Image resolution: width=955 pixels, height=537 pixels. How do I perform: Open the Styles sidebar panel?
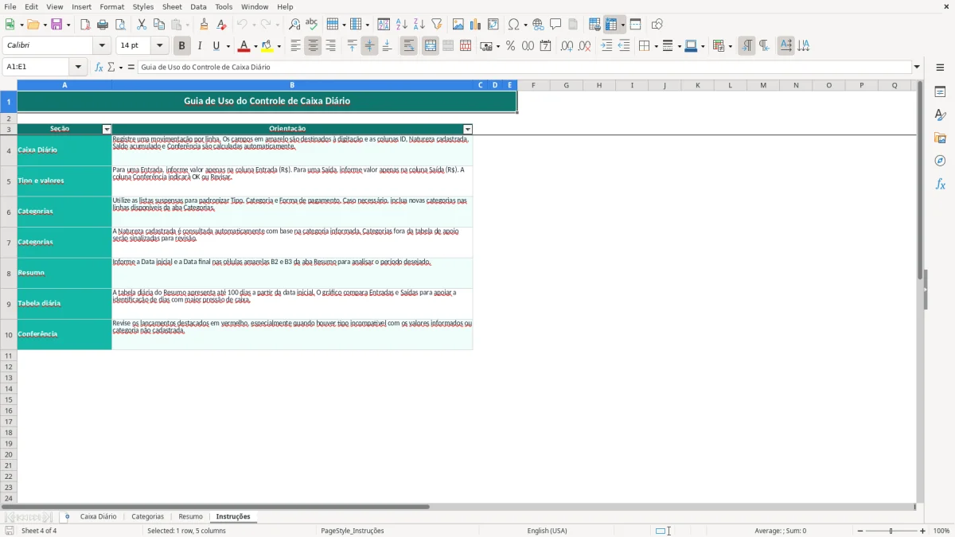coord(940,115)
